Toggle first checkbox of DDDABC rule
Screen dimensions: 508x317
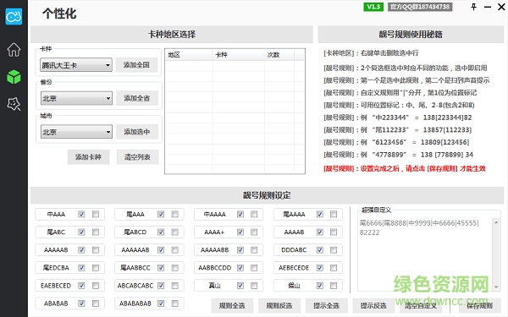click(320, 249)
